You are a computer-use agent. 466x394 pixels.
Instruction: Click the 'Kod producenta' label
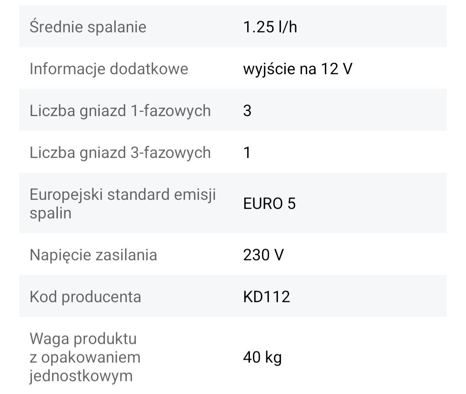pyautogui.click(x=85, y=296)
